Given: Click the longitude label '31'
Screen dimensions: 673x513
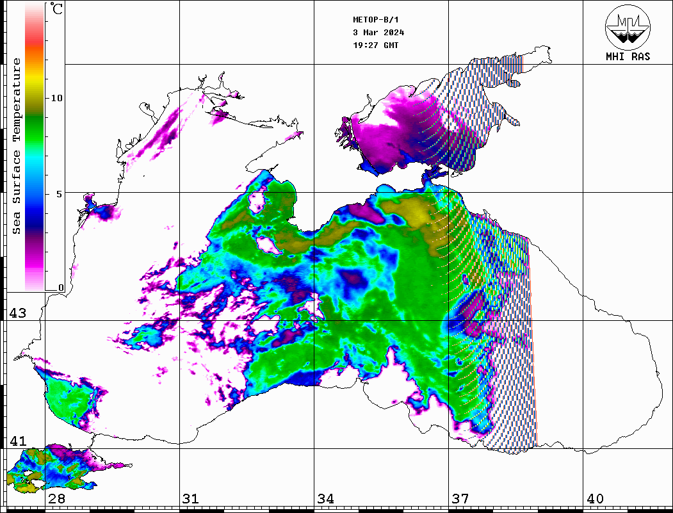Looking at the screenshot, I should pyautogui.click(x=191, y=498).
